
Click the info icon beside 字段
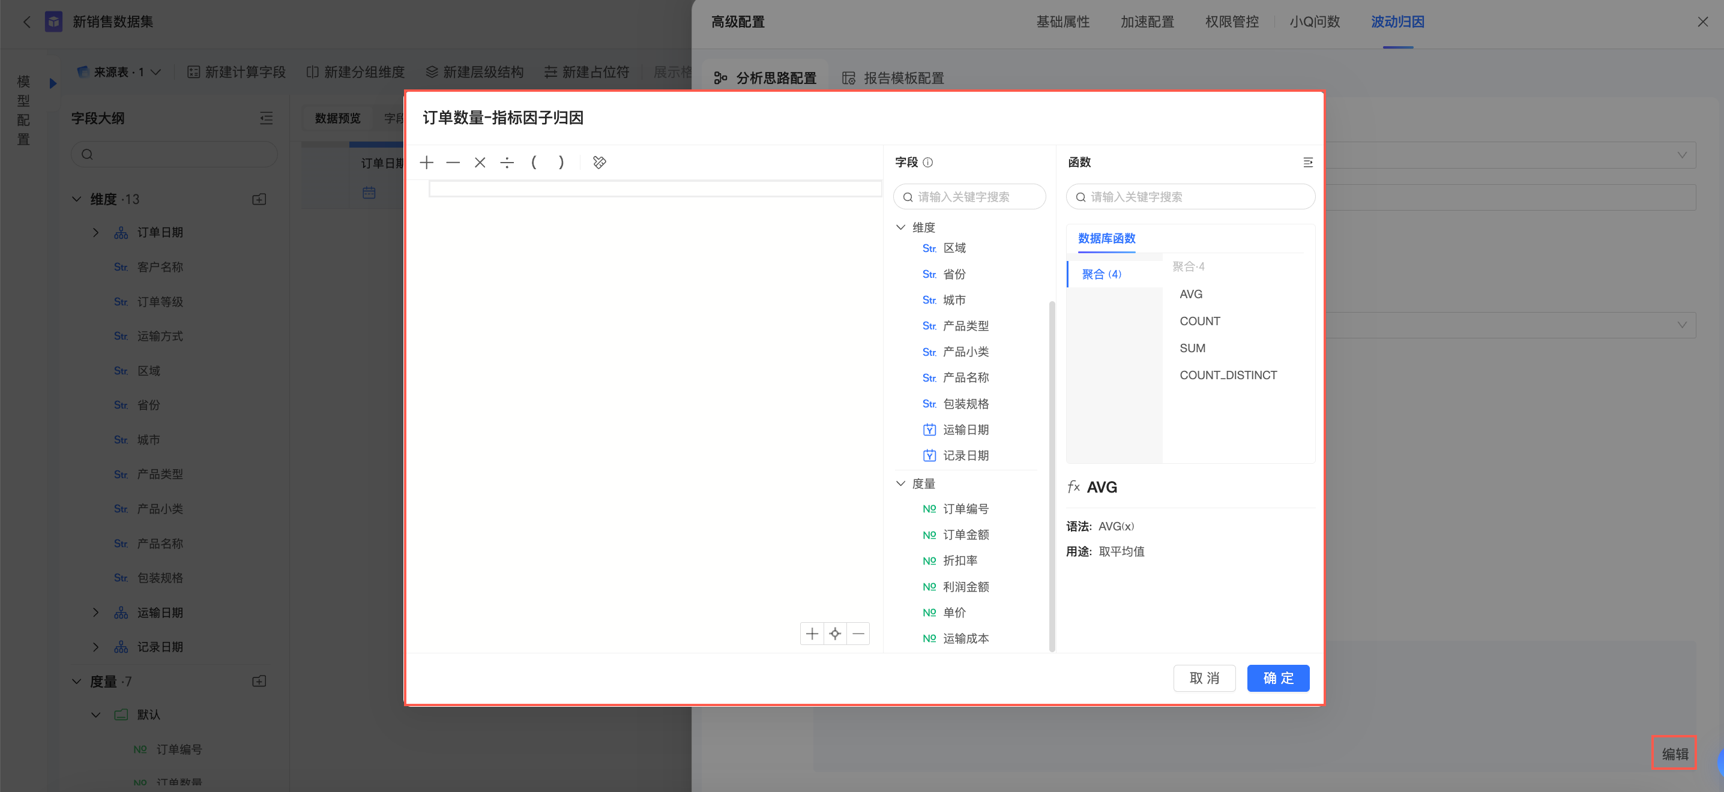[927, 163]
